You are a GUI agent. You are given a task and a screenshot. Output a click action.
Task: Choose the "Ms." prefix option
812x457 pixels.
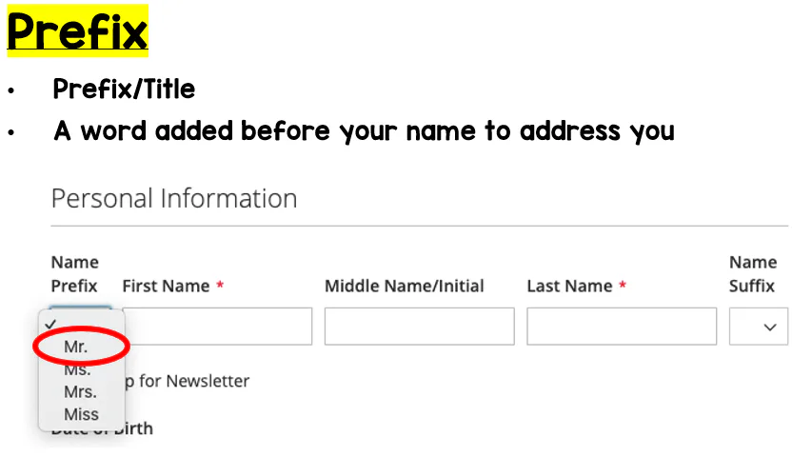[77, 370]
